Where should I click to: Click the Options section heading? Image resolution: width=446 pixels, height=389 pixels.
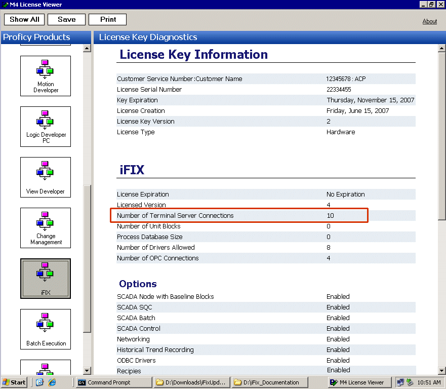pos(138,284)
